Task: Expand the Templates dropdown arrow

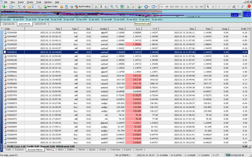Action: [156, 7]
